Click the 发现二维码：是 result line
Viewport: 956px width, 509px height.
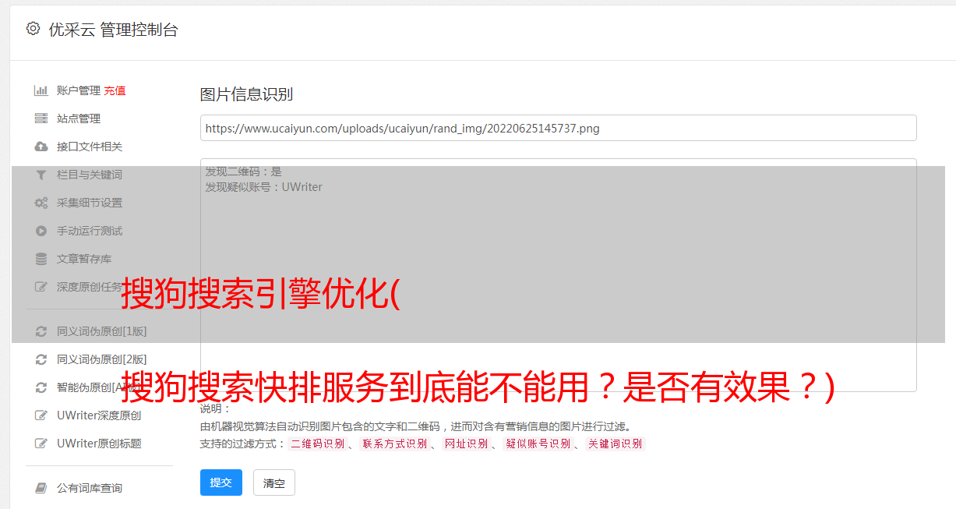click(x=243, y=171)
